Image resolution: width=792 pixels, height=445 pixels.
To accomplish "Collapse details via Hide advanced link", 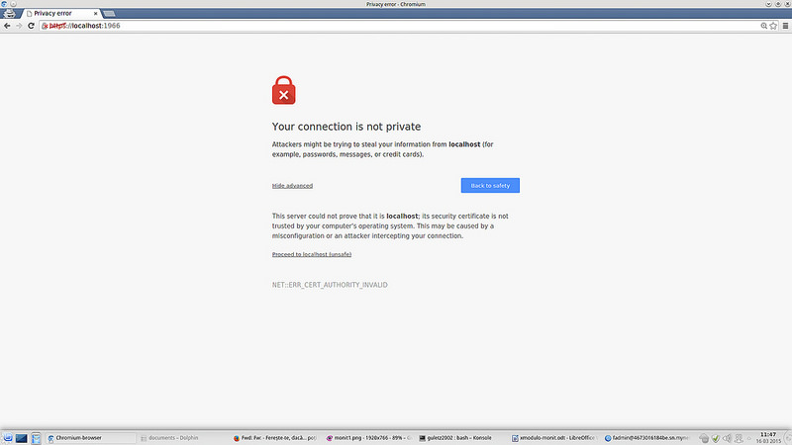I will pos(292,186).
